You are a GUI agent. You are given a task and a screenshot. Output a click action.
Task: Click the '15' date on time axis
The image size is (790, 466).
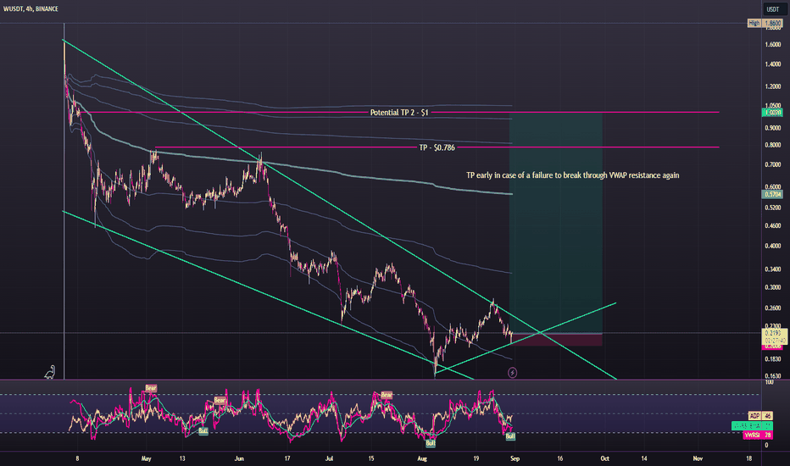tap(371, 458)
